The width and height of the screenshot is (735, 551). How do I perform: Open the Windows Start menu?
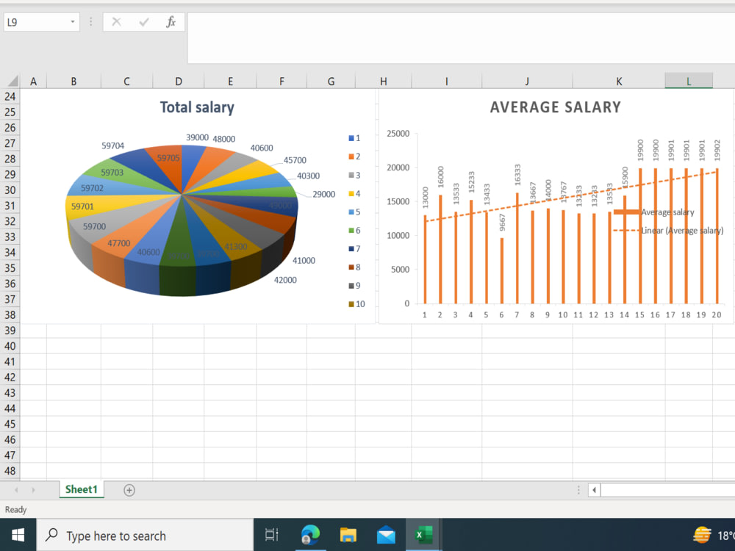click(x=18, y=535)
